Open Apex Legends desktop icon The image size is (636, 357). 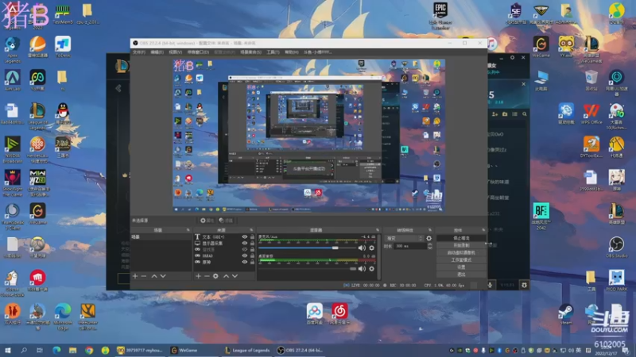point(12,49)
